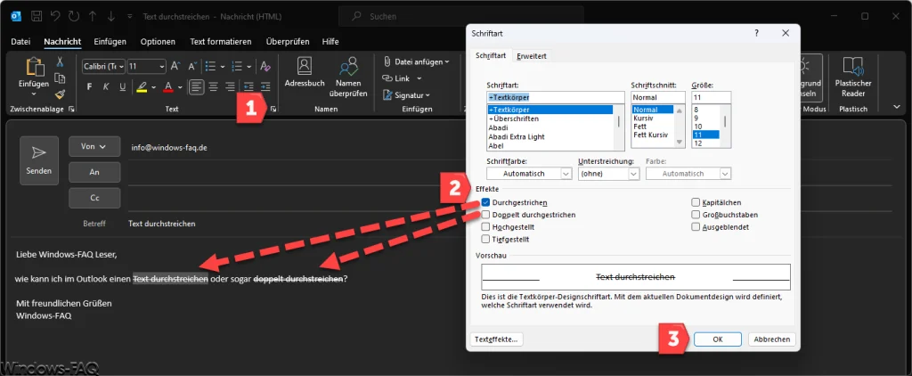Switch to Überprüfen ribbon tab
This screenshot has width=912, height=376.
(x=288, y=42)
